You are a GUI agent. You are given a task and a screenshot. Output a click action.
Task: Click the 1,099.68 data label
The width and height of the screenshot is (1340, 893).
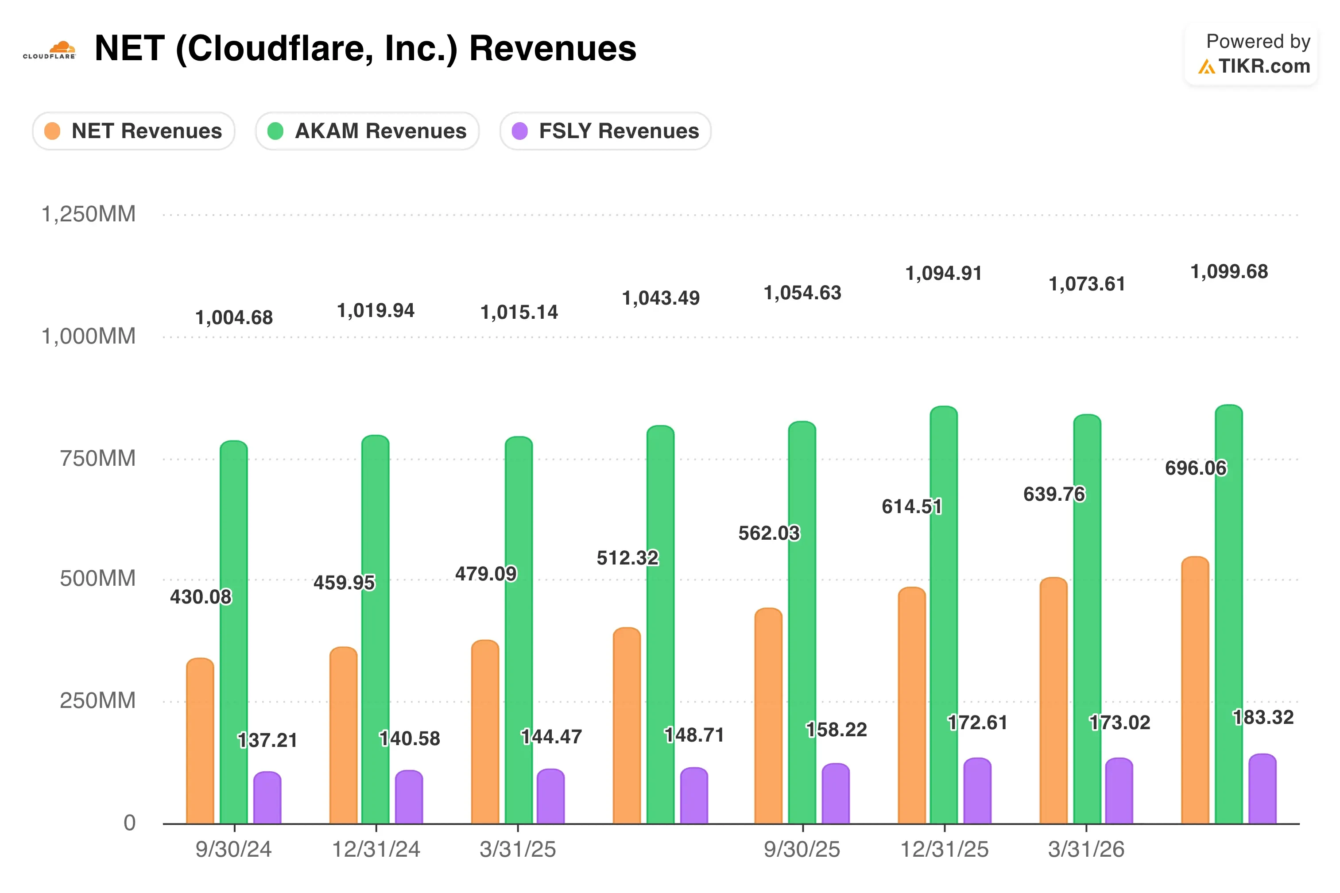click(x=1230, y=272)
